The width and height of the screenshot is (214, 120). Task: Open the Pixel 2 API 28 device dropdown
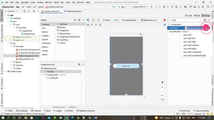[139, 7]
